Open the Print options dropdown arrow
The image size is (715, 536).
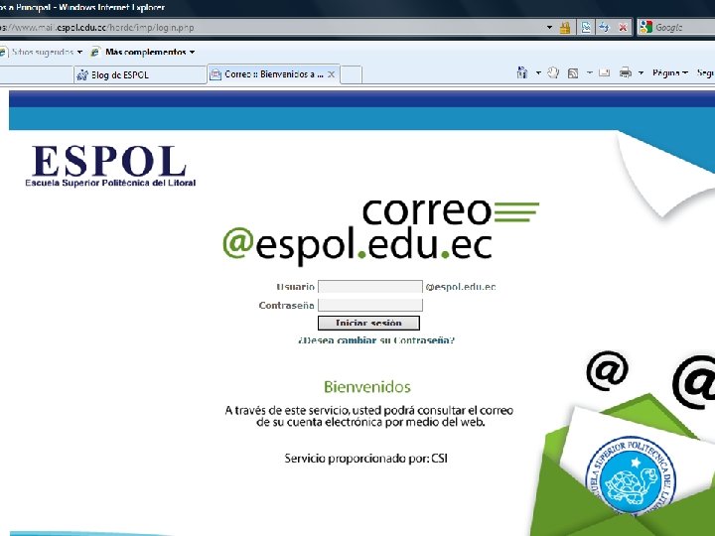click(x=641, y=72)
